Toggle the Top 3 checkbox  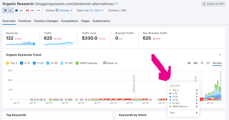click(x=8, y=63)
